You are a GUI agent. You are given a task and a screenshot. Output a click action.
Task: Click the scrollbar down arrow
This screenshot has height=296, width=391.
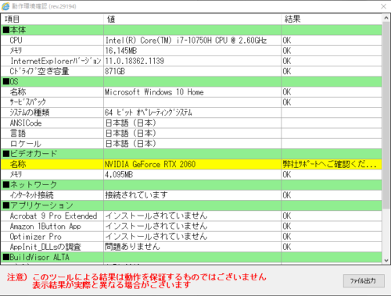pos(386,260)
